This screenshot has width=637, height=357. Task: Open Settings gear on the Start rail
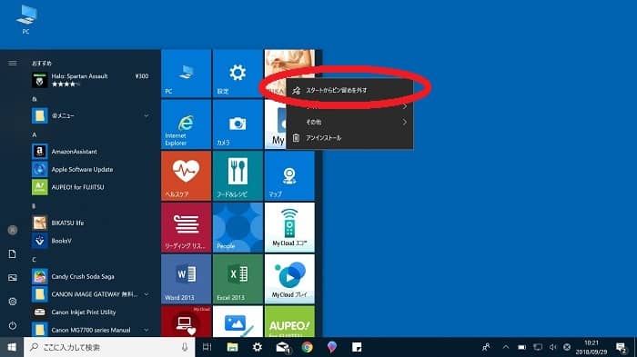pyautogui.click(x=13, y=302)
